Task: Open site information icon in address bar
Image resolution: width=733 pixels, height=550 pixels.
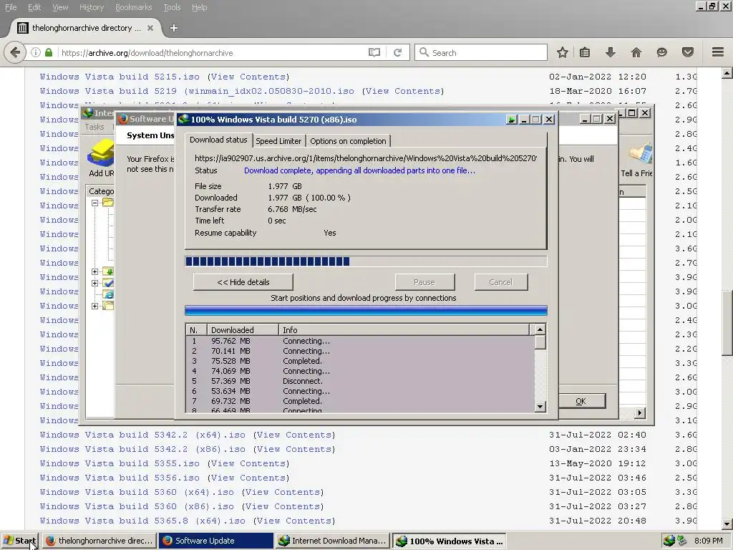Action: (x=36, y=52)
